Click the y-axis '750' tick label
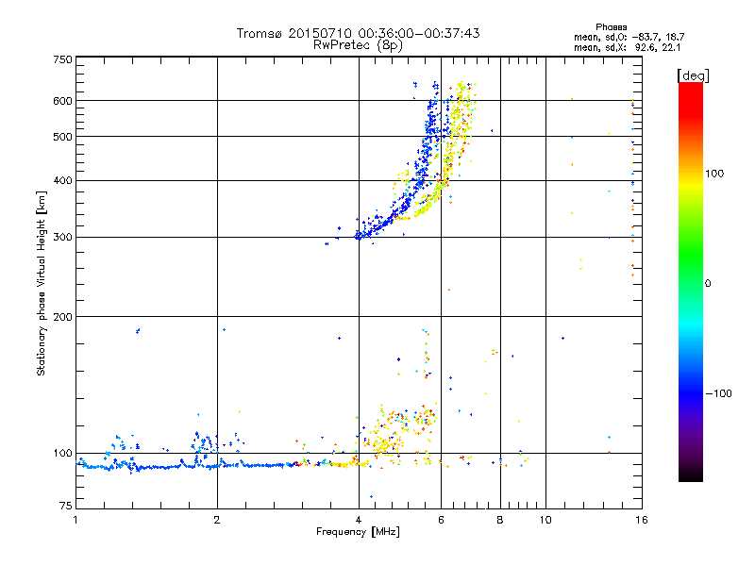This screenshot has width=755, height=566. pos(62,59)
